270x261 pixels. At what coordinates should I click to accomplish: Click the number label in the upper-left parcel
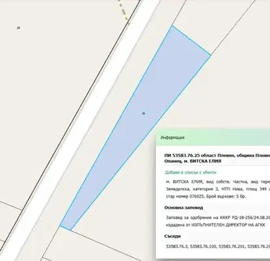[19, 27]
